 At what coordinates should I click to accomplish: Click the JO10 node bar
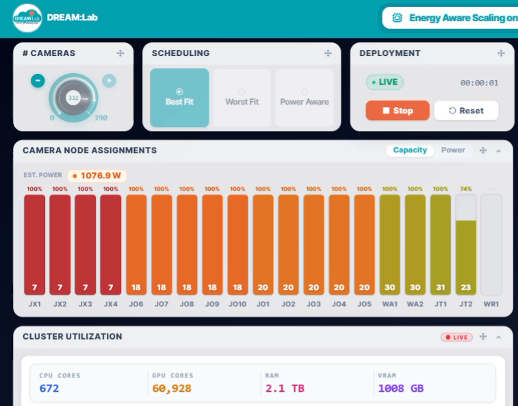(237, 245)
